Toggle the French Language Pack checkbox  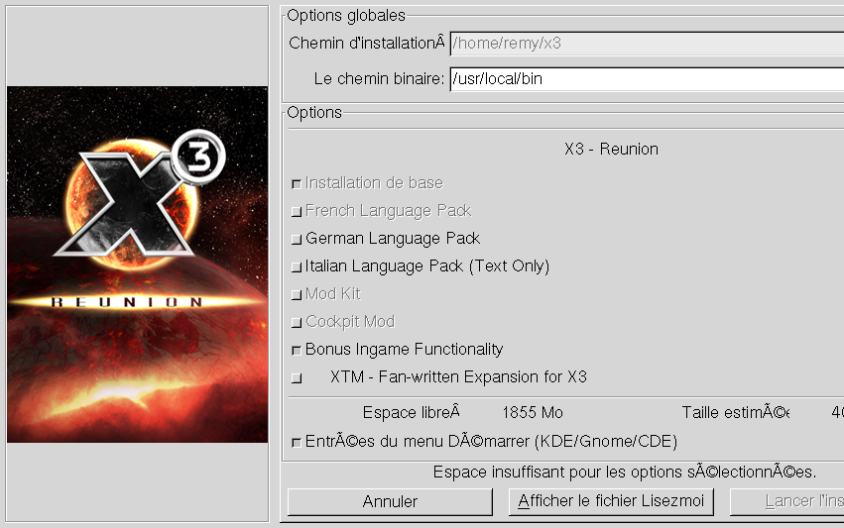click(x=297, y=212)
